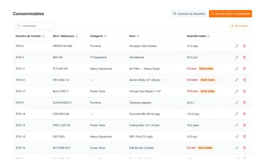Delete the Circular Saw Blade item
Screen dimensions: 265x166
point(244,91)
